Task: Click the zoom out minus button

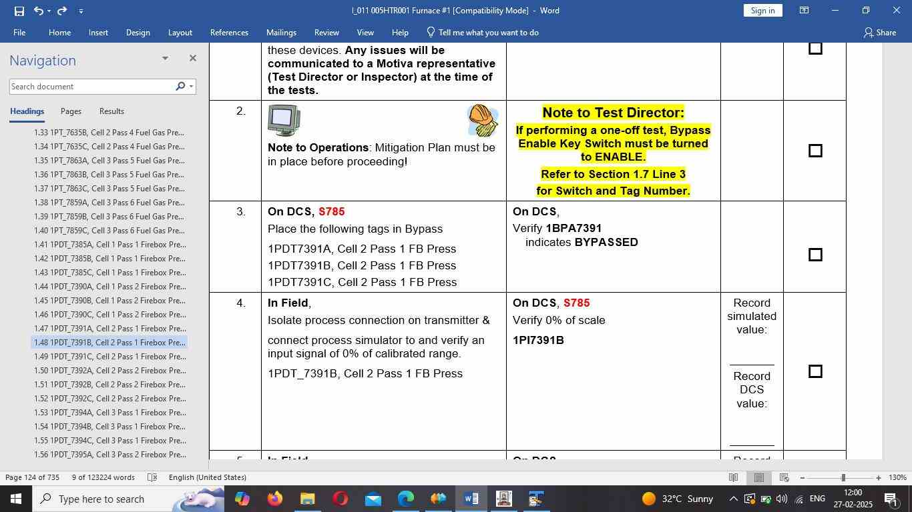Action: (x=802, y=477)
